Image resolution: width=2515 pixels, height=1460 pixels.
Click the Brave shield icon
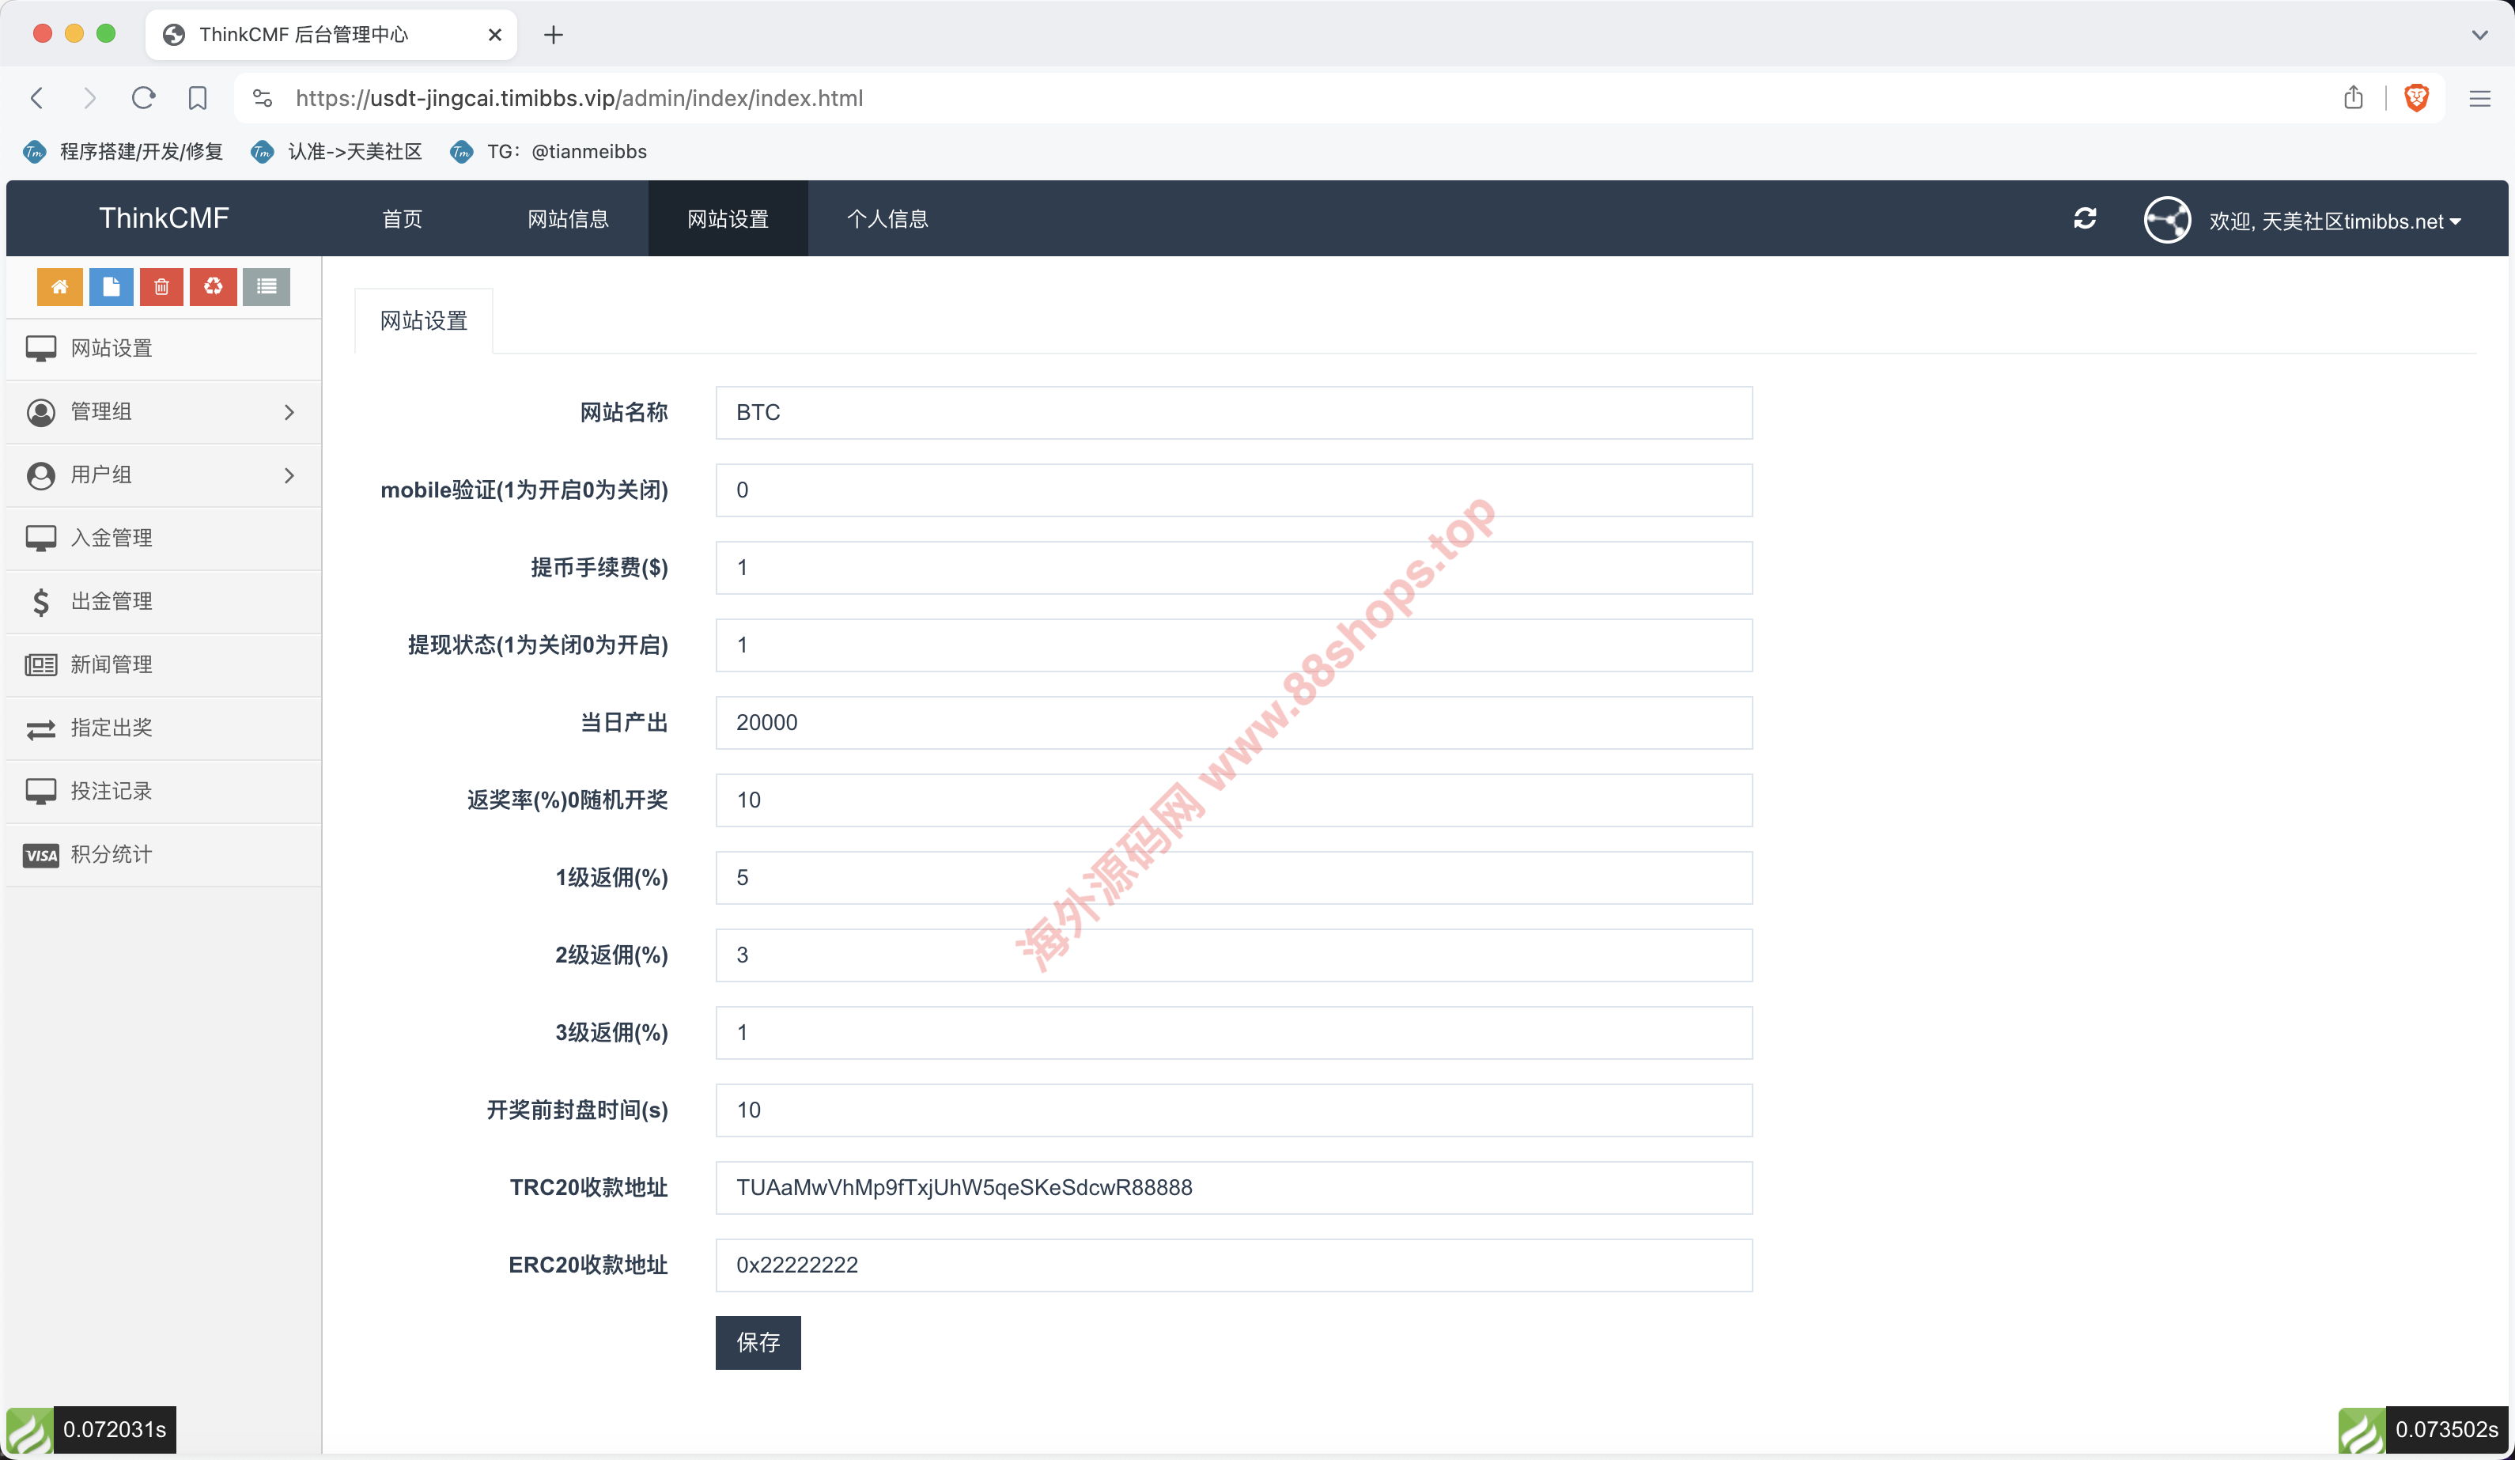[x=2416, y=98]
